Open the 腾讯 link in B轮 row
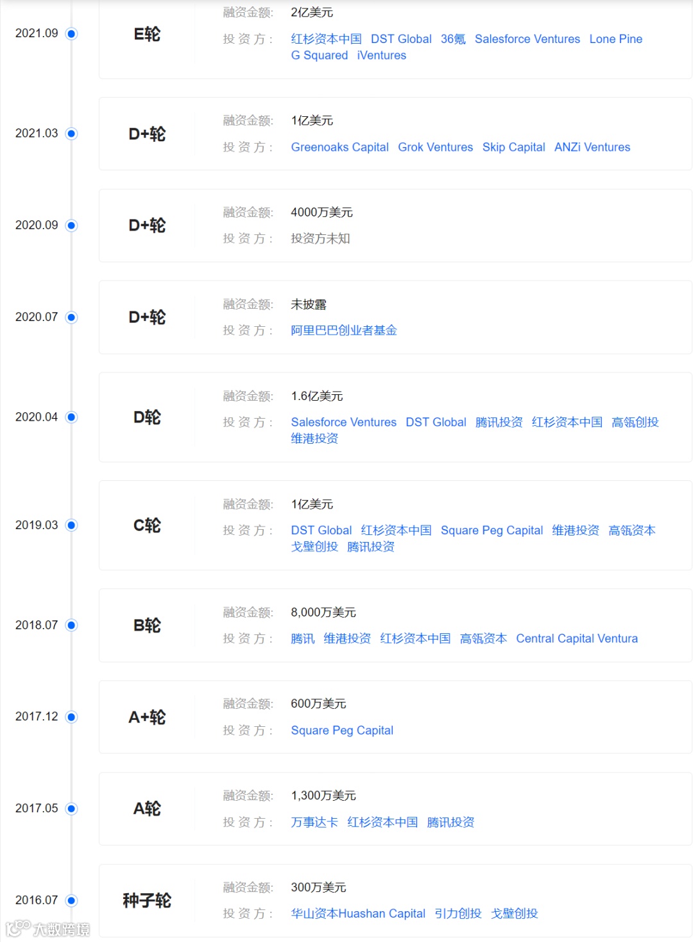This screenshot has width=693, height=942. coord(303,639)
